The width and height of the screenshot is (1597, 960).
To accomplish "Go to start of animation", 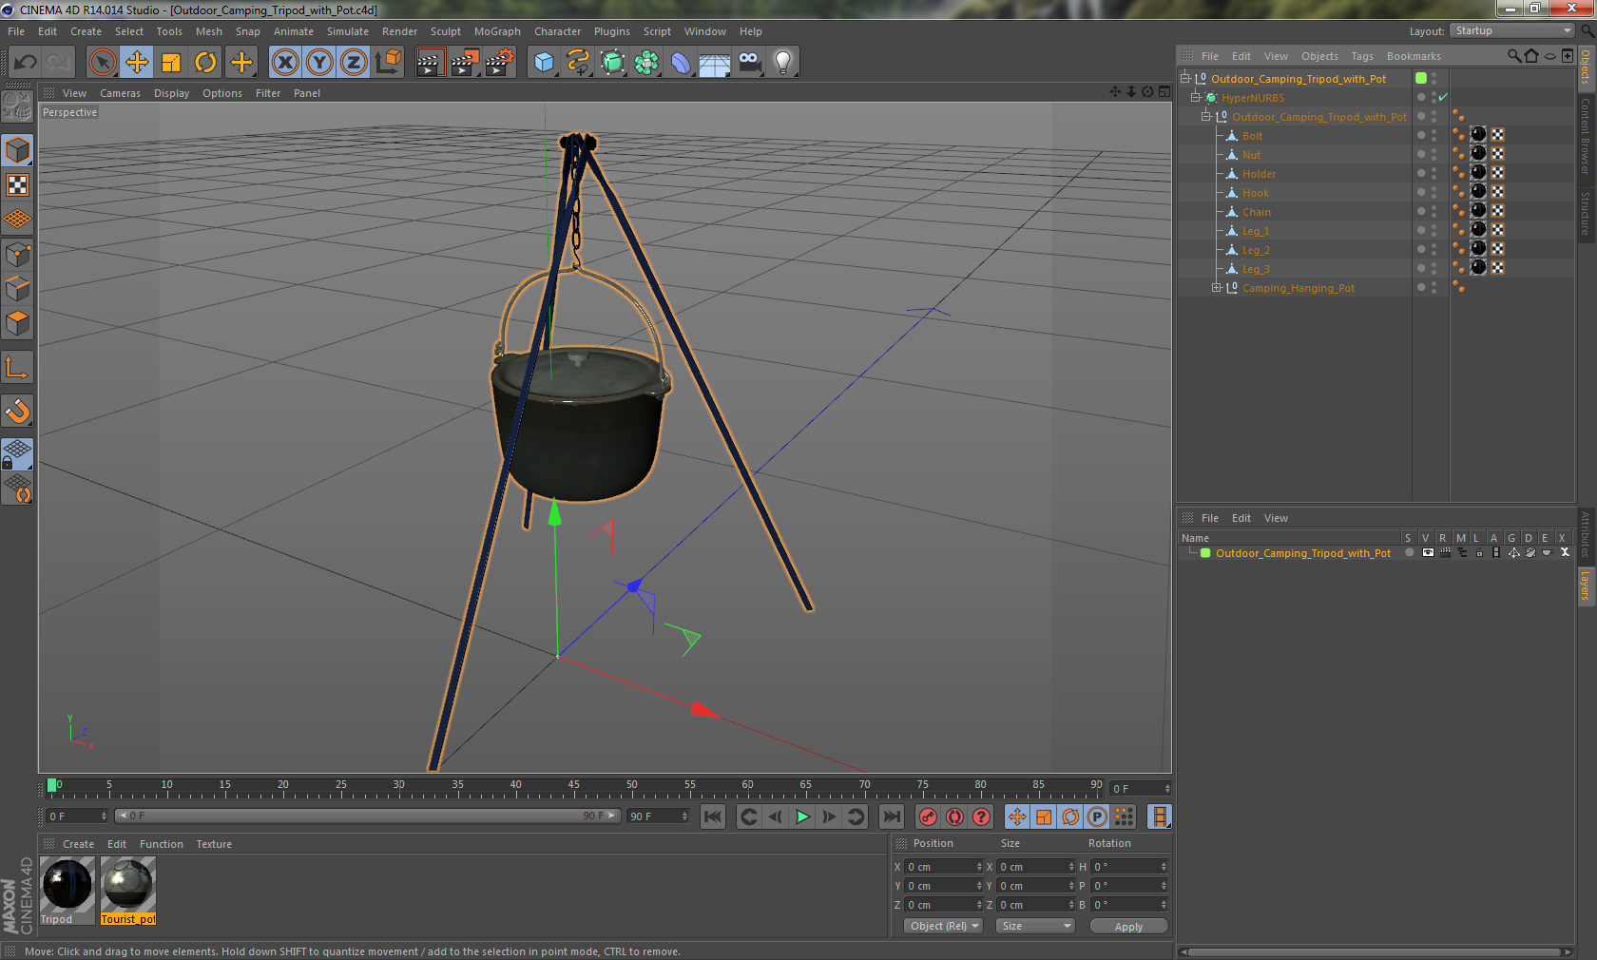I will [x=713, y=816].
